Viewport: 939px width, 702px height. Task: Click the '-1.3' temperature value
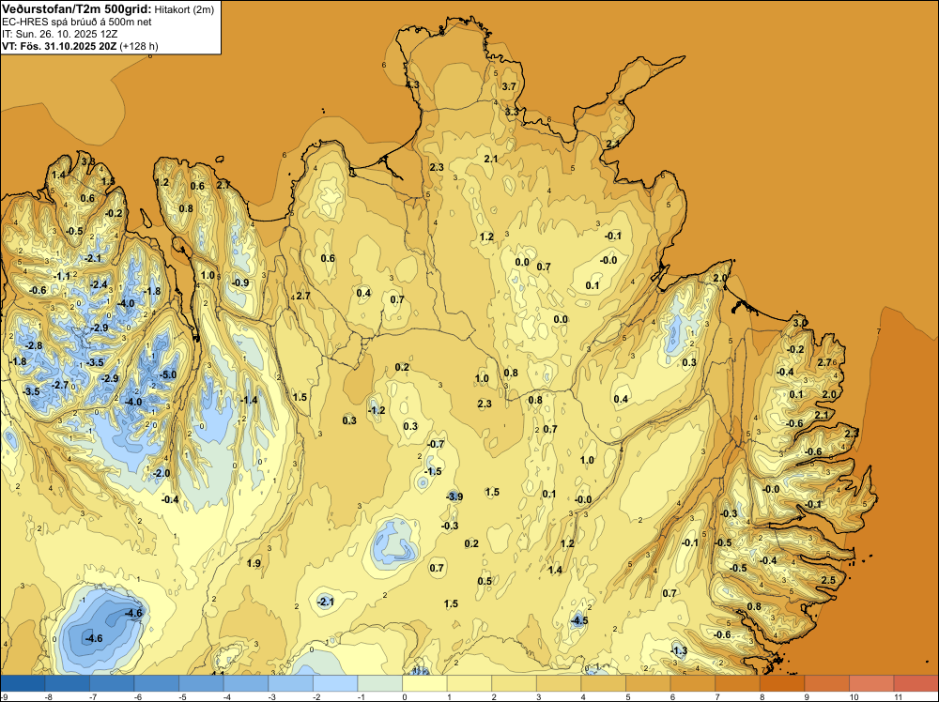[679, 650]
